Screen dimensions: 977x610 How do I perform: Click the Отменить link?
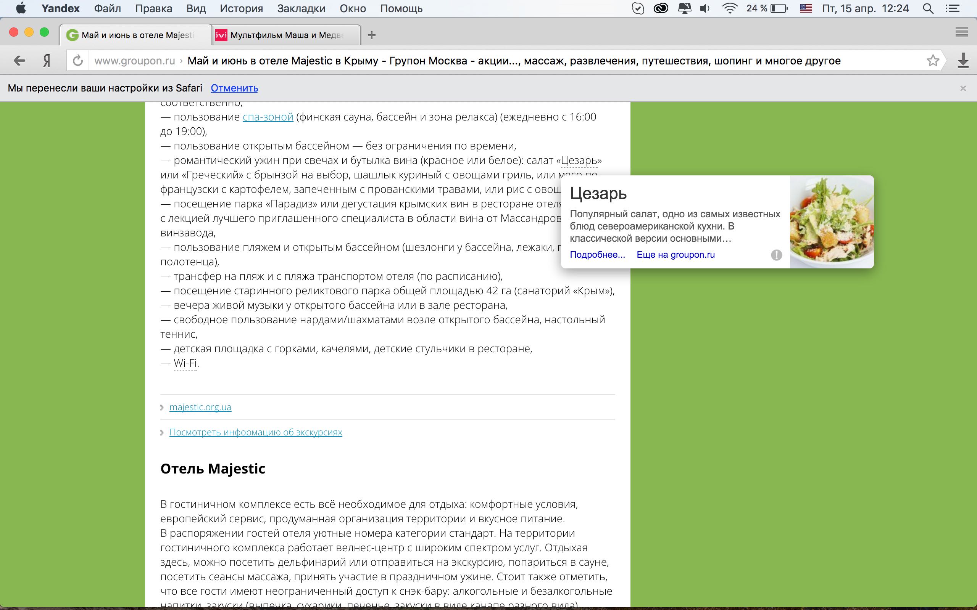(234, 88)
